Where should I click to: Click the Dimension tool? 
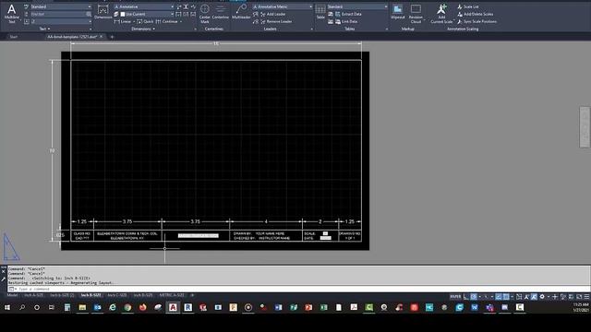pos(103,12)
